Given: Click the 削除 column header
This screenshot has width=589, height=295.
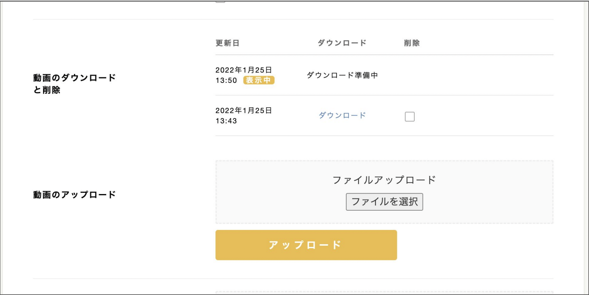Looking at the screenshot, I should pyautogui.click(x=412, y=43).
